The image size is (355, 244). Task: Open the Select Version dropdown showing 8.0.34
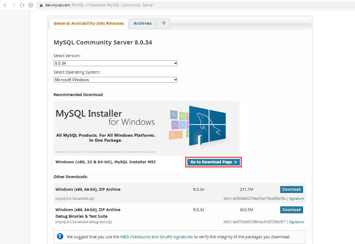tap(115, 63)
